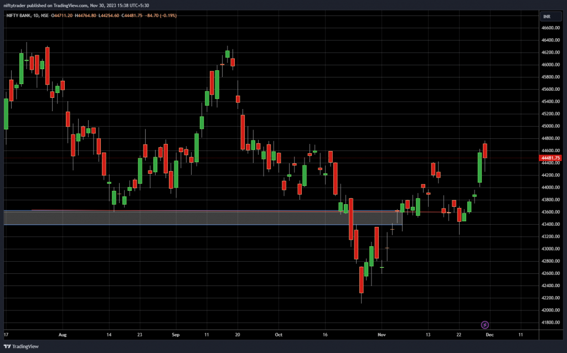
Task: Click the low value L44254.60
Action: pyautogui.click(x=109, y=15)
